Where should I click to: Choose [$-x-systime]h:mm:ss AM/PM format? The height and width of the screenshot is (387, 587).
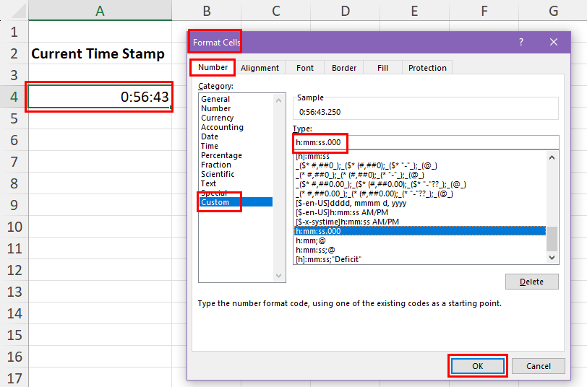(x=420, y=222)
